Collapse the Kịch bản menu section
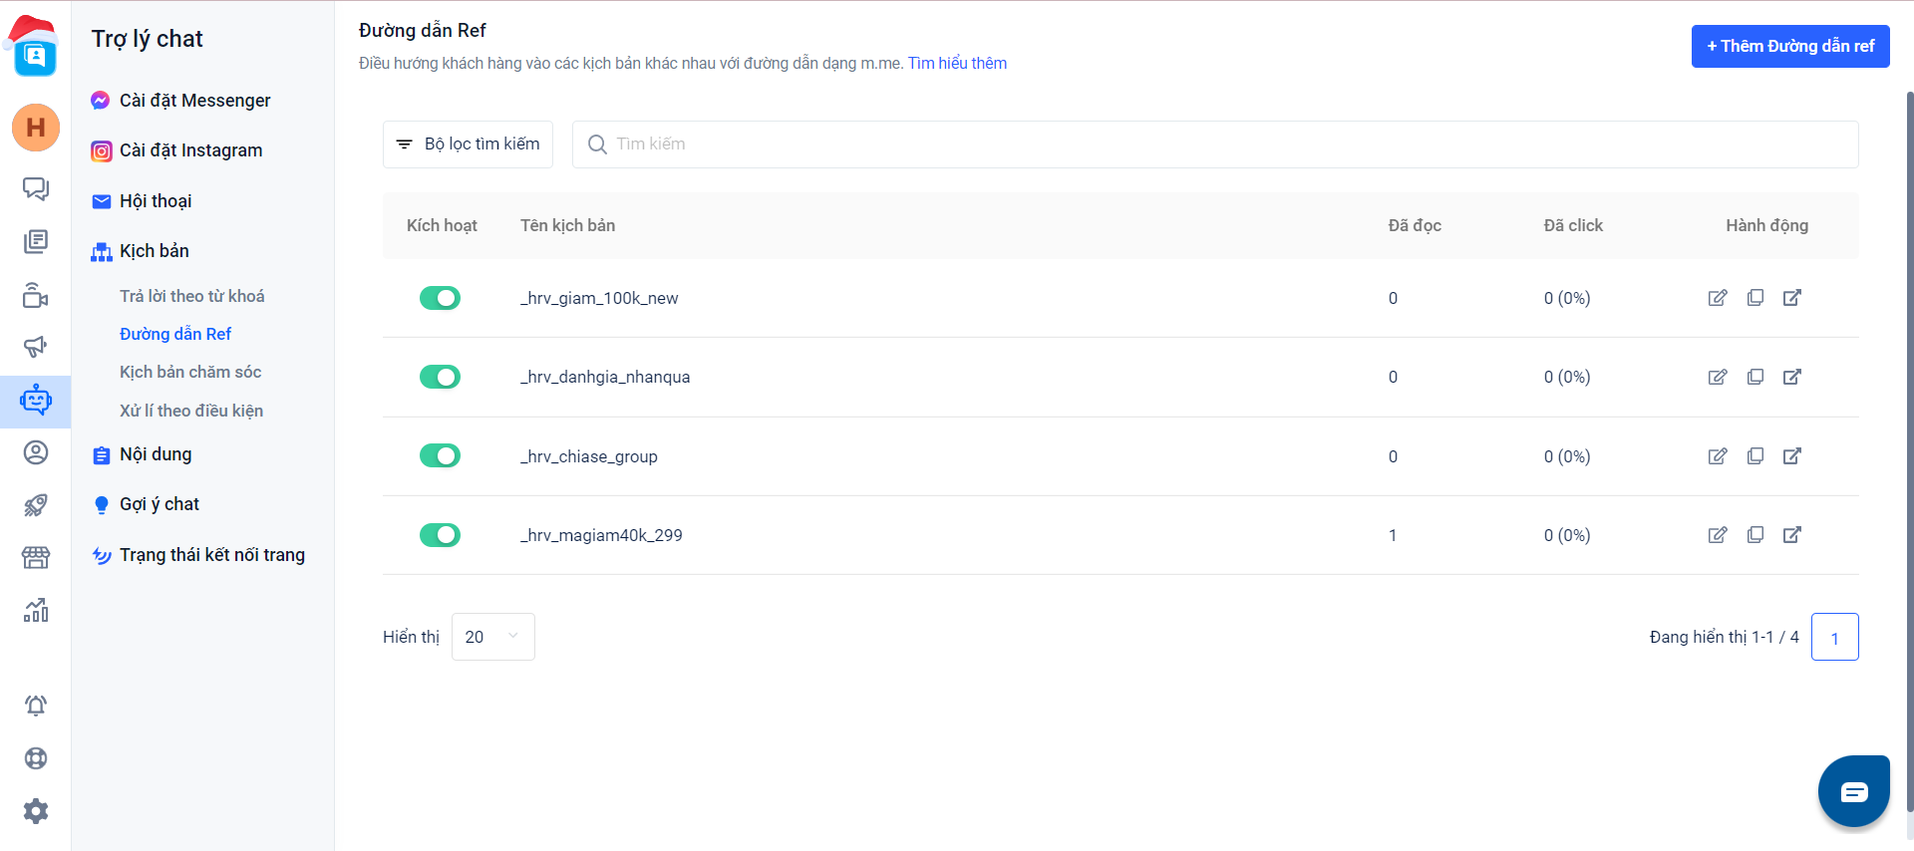The image size is (1914, 851). pos(140,251)
